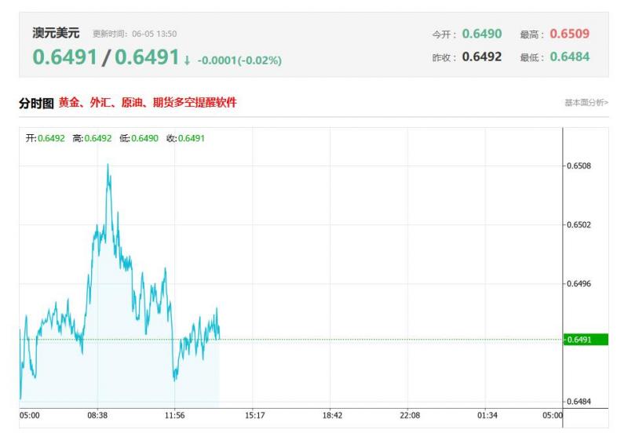
Task: Select the 0.6496 price axis label
Action: click(579, 283)
